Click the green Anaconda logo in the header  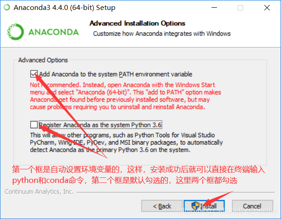click(x=43, y=32)
